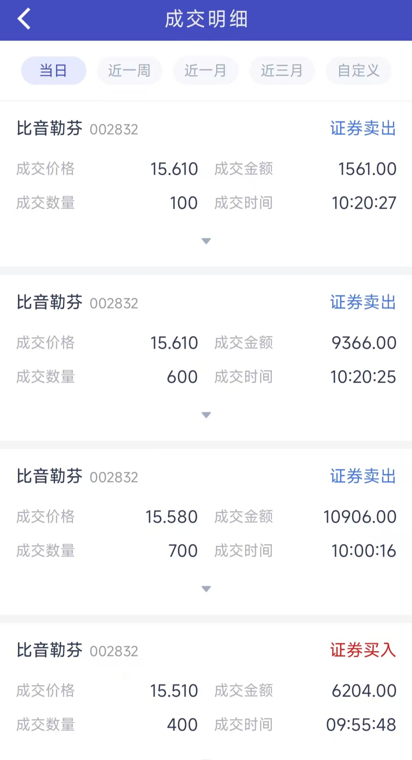This screenshot has height=760, width=412.
Task: Tap the back arrow icon
Action: coord(24,19)
